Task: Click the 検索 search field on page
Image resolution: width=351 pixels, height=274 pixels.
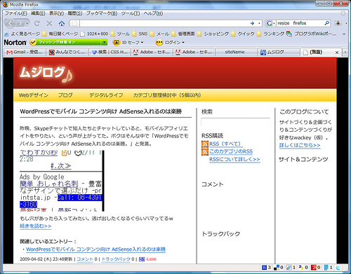Action: point(235,122)
